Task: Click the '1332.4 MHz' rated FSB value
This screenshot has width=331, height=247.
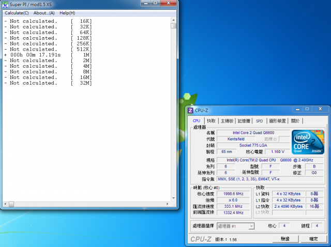Action: tap(233, 213)
